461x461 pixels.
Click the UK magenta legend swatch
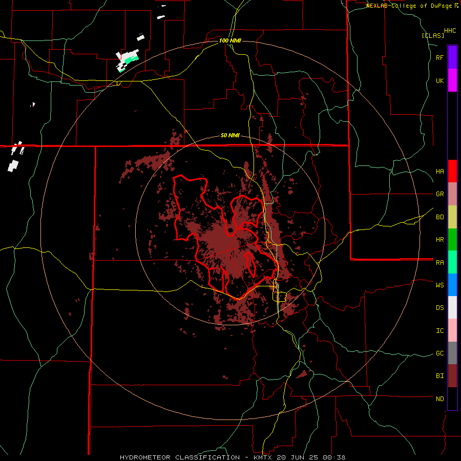pyautogui.click(x=452, y=80)
